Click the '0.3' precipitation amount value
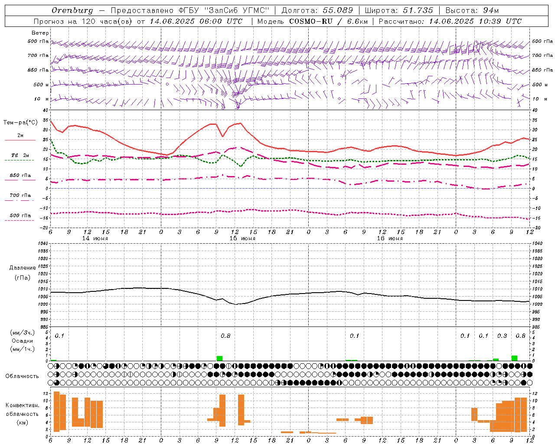 pos(502,336)
